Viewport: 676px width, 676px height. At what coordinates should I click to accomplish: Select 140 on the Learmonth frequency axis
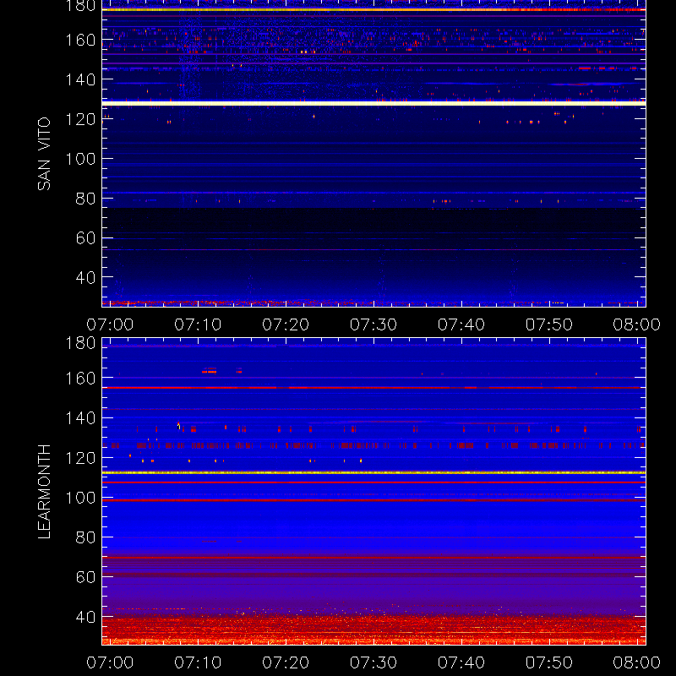(80, 418)
